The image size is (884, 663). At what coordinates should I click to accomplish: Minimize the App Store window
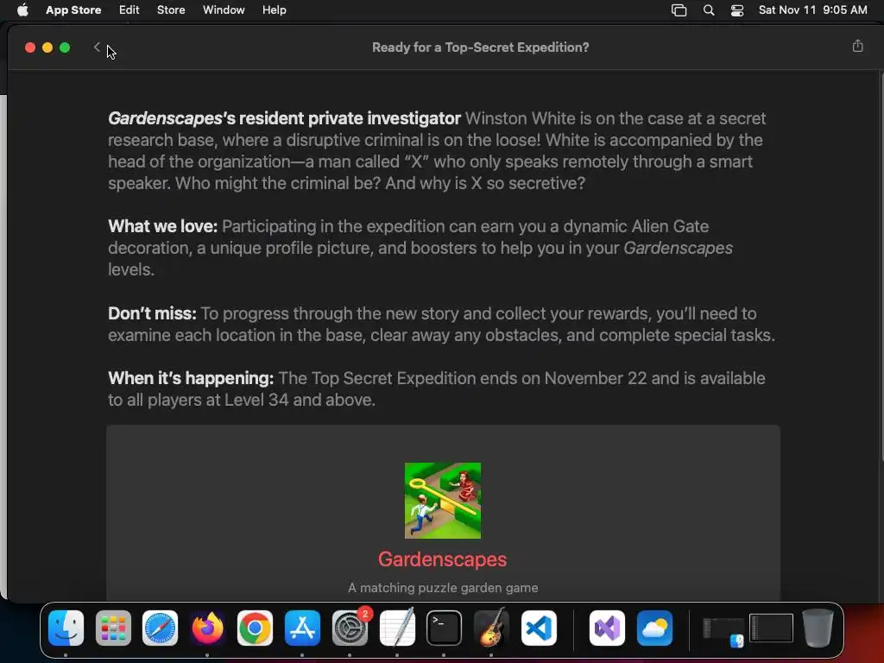(47, 47)
